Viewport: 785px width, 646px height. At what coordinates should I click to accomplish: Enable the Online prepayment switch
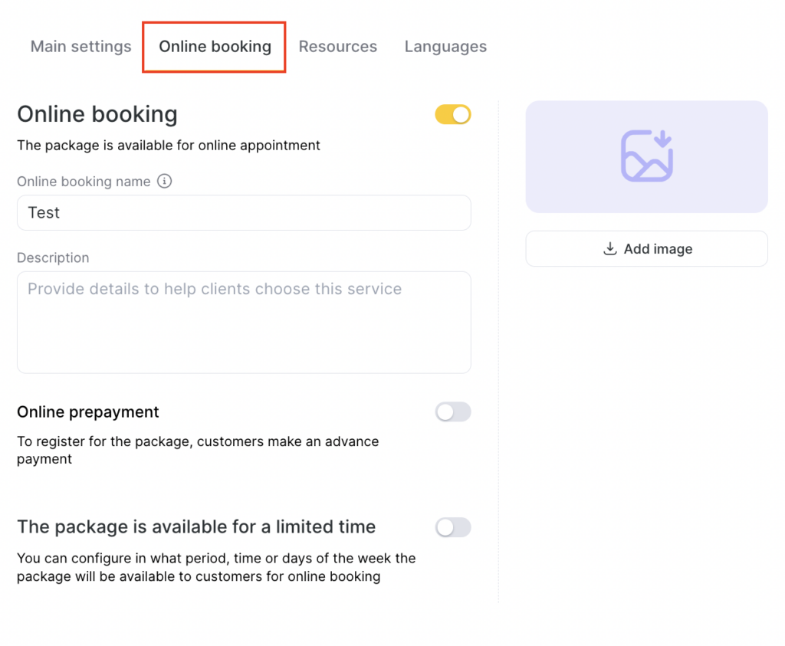(453, 412)
